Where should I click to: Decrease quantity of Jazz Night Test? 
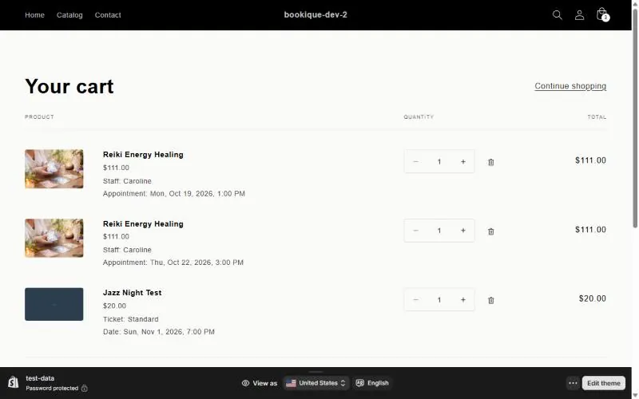click(x=415, y=300)
